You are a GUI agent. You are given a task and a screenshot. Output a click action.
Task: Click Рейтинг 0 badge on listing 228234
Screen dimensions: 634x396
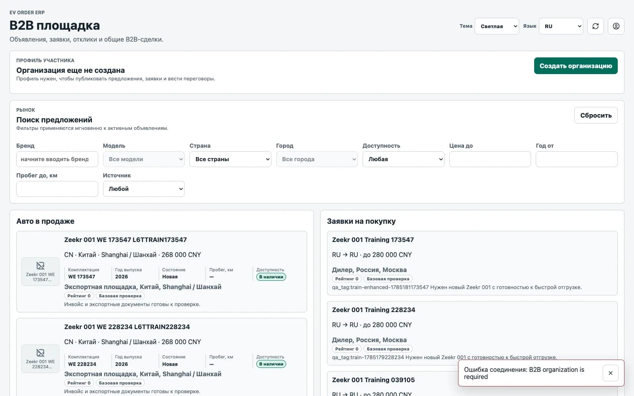tap(79, 383)
